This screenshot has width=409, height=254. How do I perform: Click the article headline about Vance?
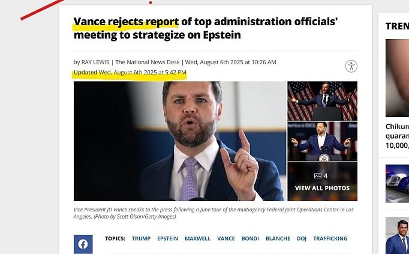206,28
